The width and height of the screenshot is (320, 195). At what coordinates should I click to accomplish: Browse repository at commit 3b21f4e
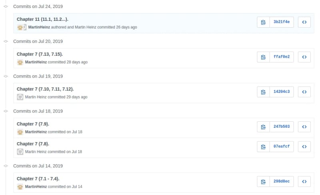coord(304,22)
